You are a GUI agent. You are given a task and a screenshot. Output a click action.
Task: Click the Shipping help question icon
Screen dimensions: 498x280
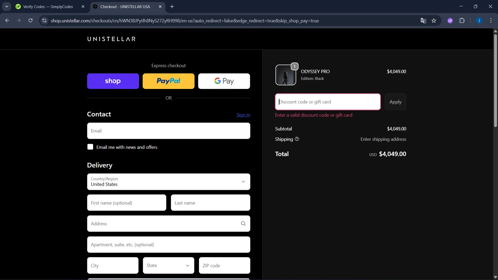[297, 139]
